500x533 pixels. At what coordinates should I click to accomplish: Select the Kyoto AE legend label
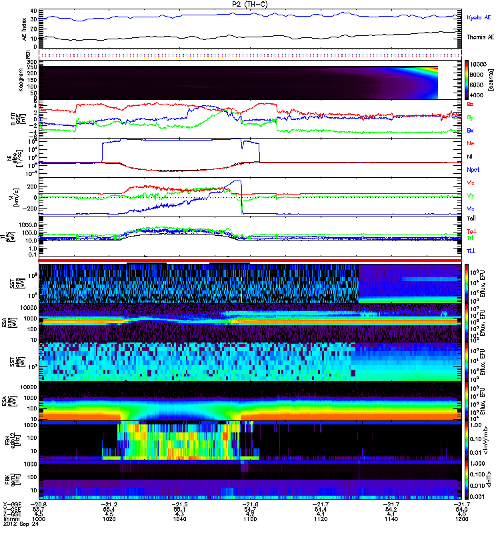(479, 17)
